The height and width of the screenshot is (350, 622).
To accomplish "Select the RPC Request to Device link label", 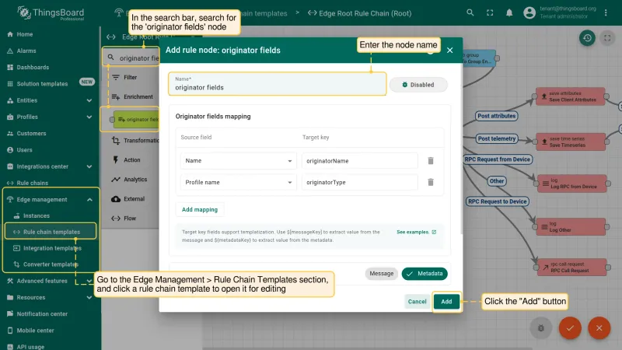I will coord(498,201).
